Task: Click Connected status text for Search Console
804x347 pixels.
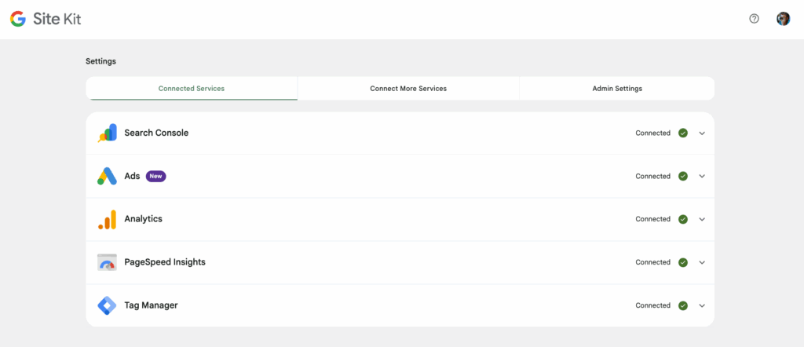Action: click(652, 133)
